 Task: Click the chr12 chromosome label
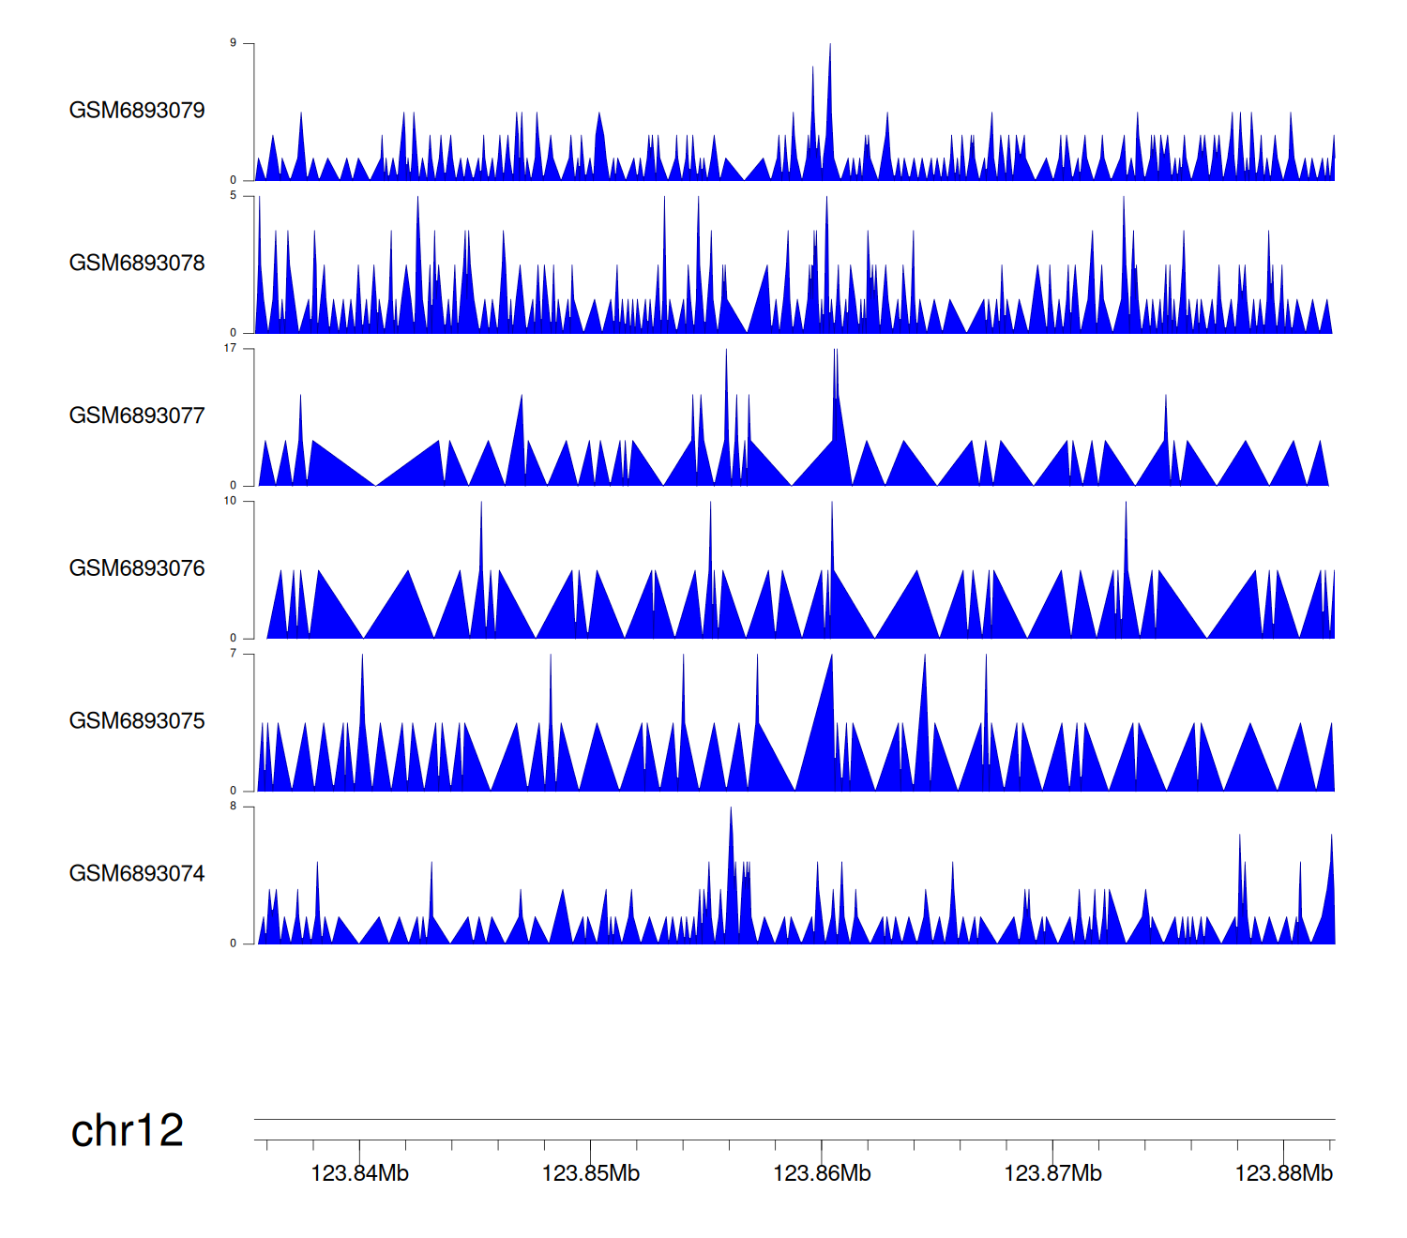128,1131
